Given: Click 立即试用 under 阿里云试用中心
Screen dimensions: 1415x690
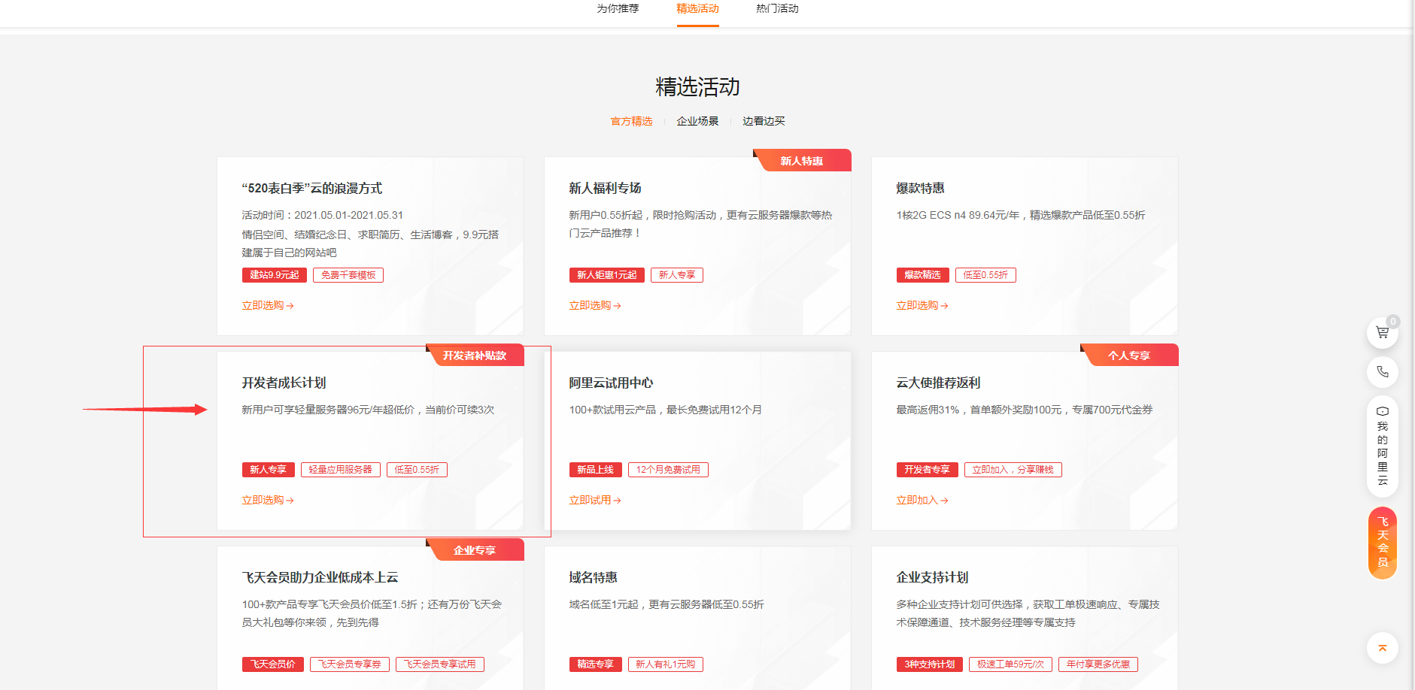Looking at the screenshot, I should click(595, 500).
